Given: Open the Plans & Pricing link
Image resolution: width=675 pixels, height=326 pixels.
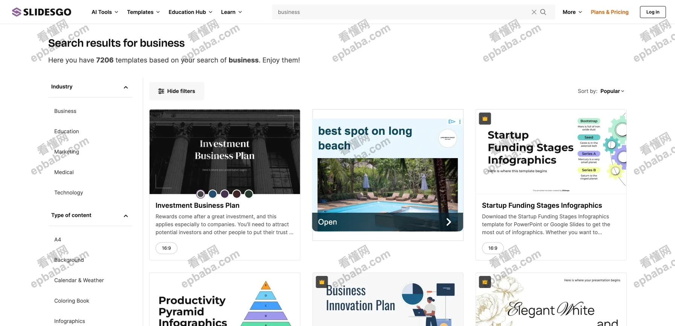Looking at the screenshot, I should [x=609, y=12].
